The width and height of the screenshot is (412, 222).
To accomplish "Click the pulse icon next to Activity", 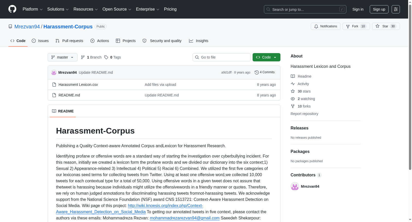I will [x=293, y=84].
